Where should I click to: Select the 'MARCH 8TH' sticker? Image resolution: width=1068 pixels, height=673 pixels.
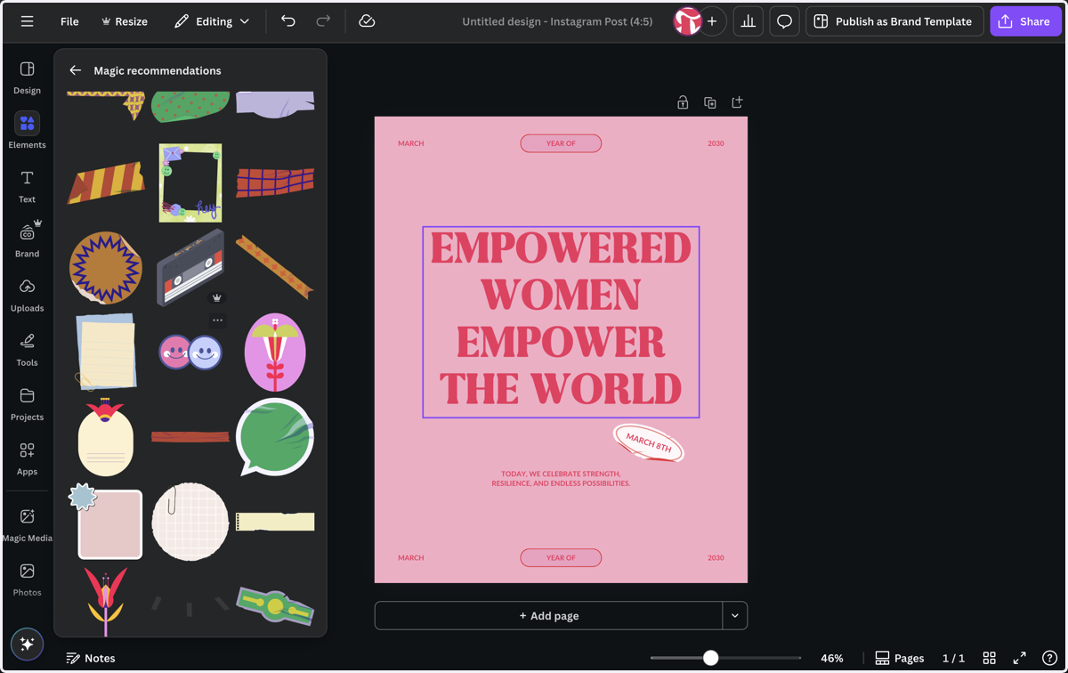tap(649, 442)
